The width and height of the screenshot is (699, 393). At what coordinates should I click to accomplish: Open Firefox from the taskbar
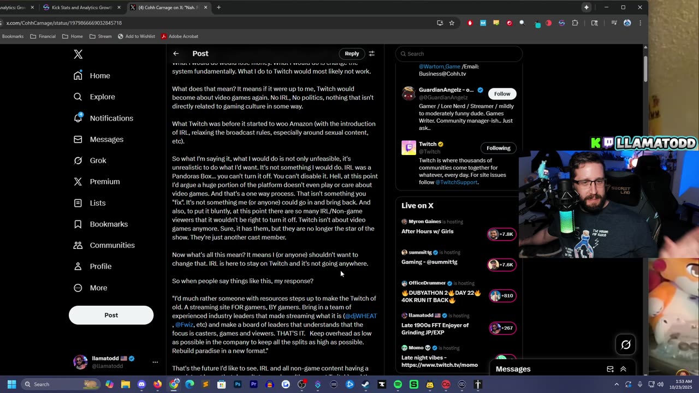(158, 384)
